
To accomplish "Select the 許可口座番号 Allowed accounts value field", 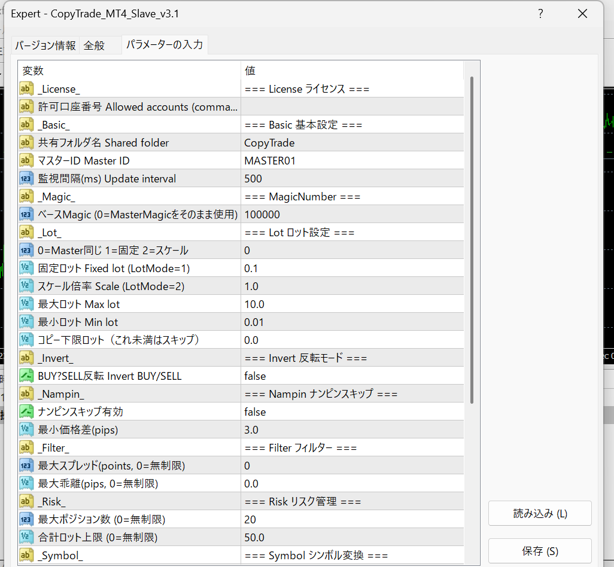I will 352,107.
